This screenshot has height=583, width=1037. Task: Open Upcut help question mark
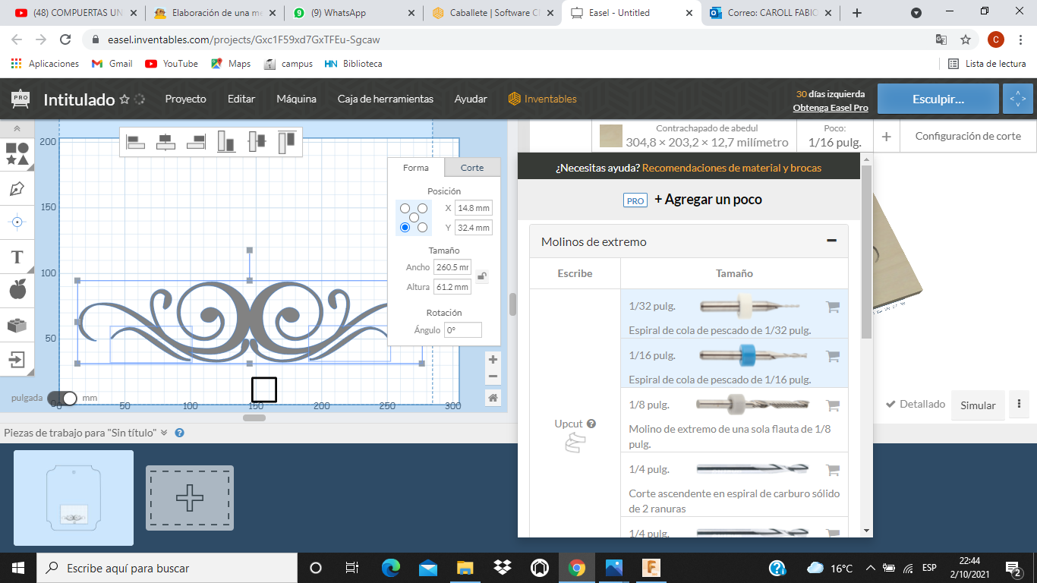[x=591, y=424]
